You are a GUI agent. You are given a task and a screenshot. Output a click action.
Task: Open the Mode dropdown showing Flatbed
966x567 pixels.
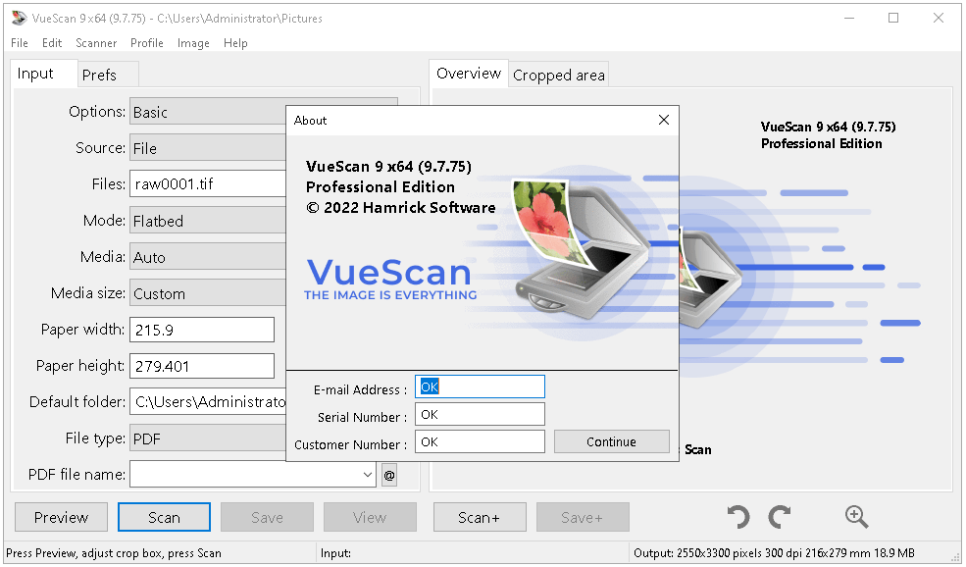click(x=208, y=221)
